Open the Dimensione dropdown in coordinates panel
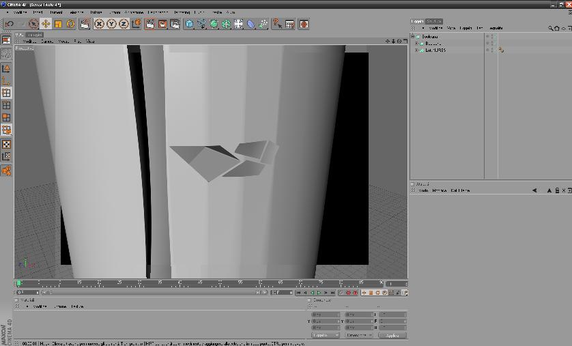Screen dimensions: 572x346 coord(359,335)
